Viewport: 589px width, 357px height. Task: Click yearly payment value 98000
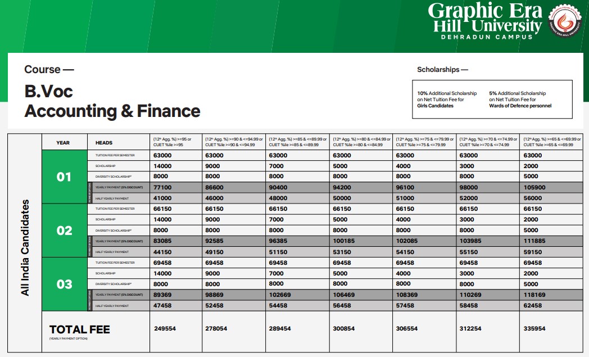pos(468,188)
